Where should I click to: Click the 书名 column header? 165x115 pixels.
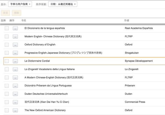coord(24,20)
